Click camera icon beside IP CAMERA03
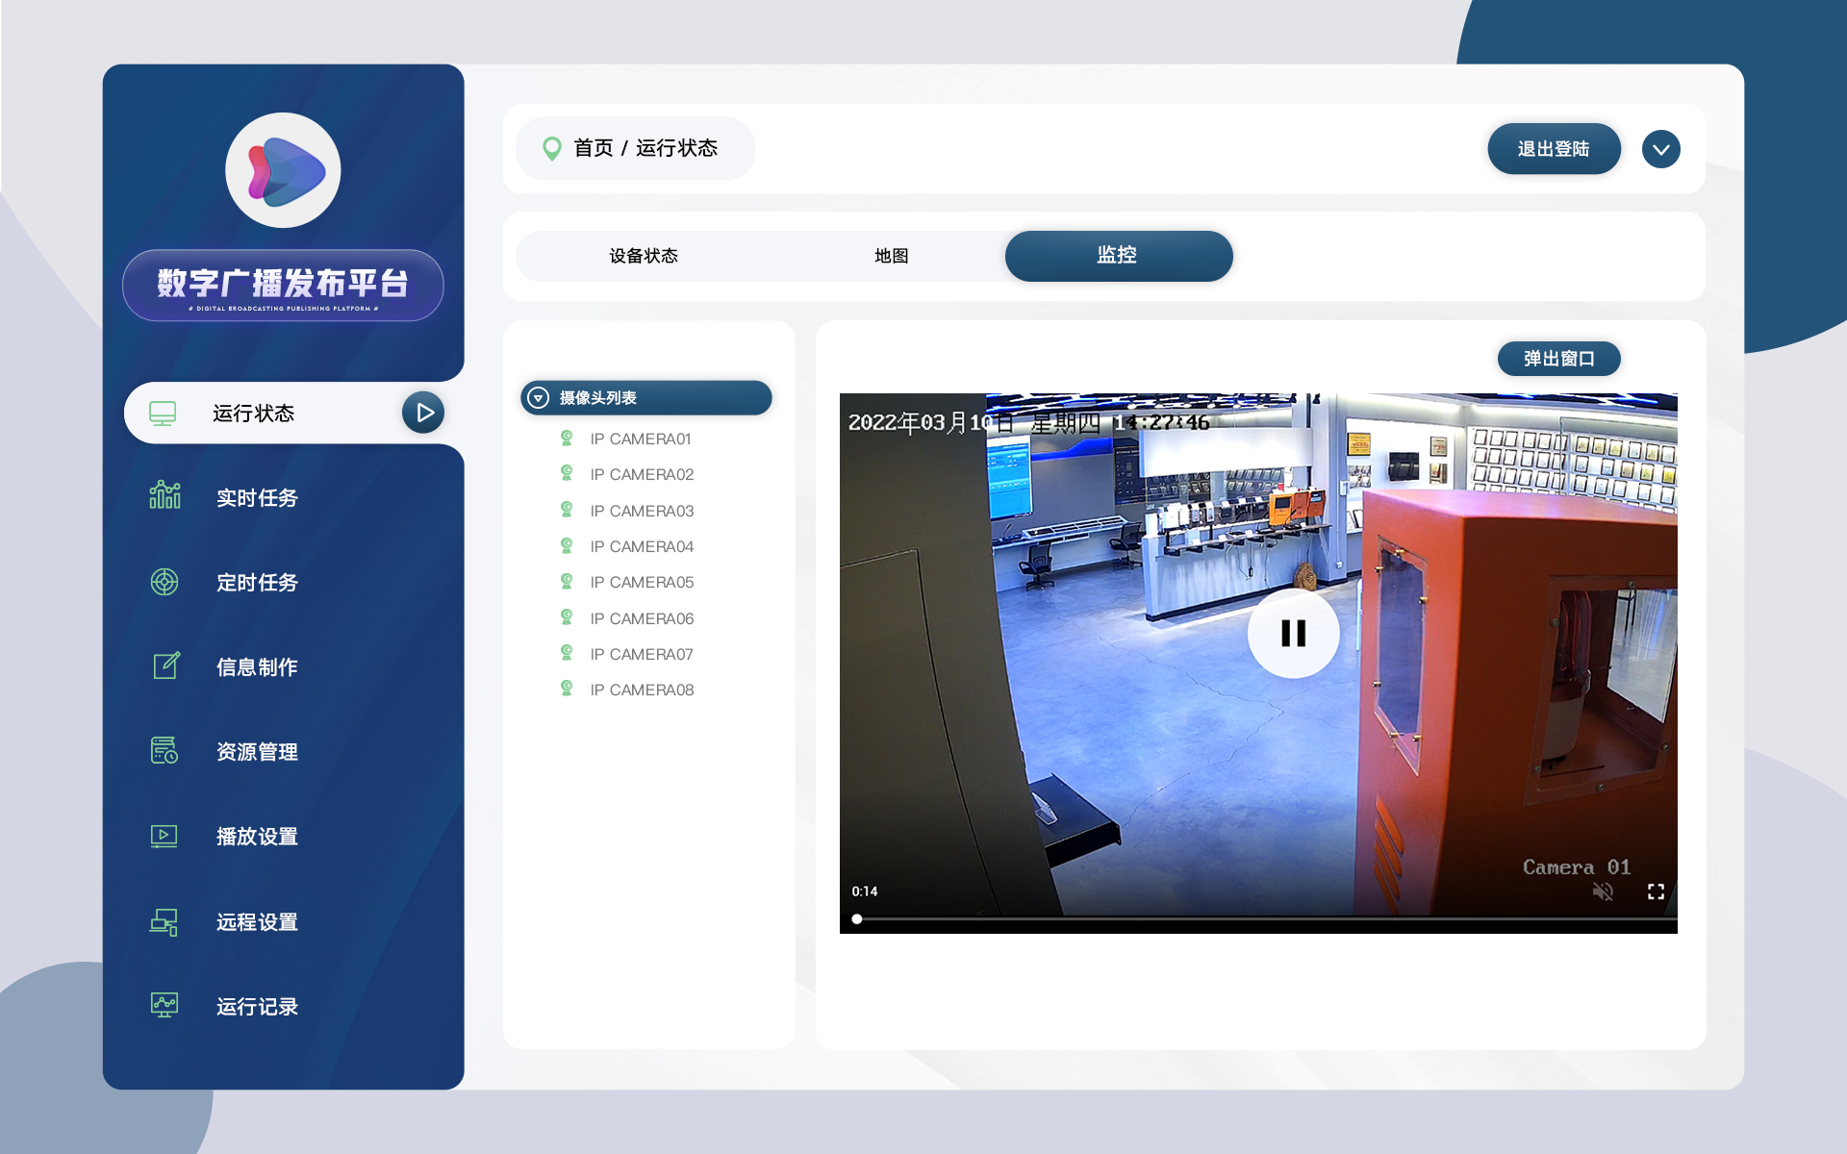The height and width of the screenshot is (1154, 1847). click(567, 510)
